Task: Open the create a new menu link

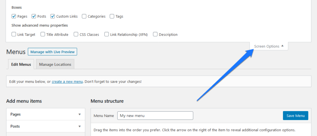Action: (x=67, y=82)
